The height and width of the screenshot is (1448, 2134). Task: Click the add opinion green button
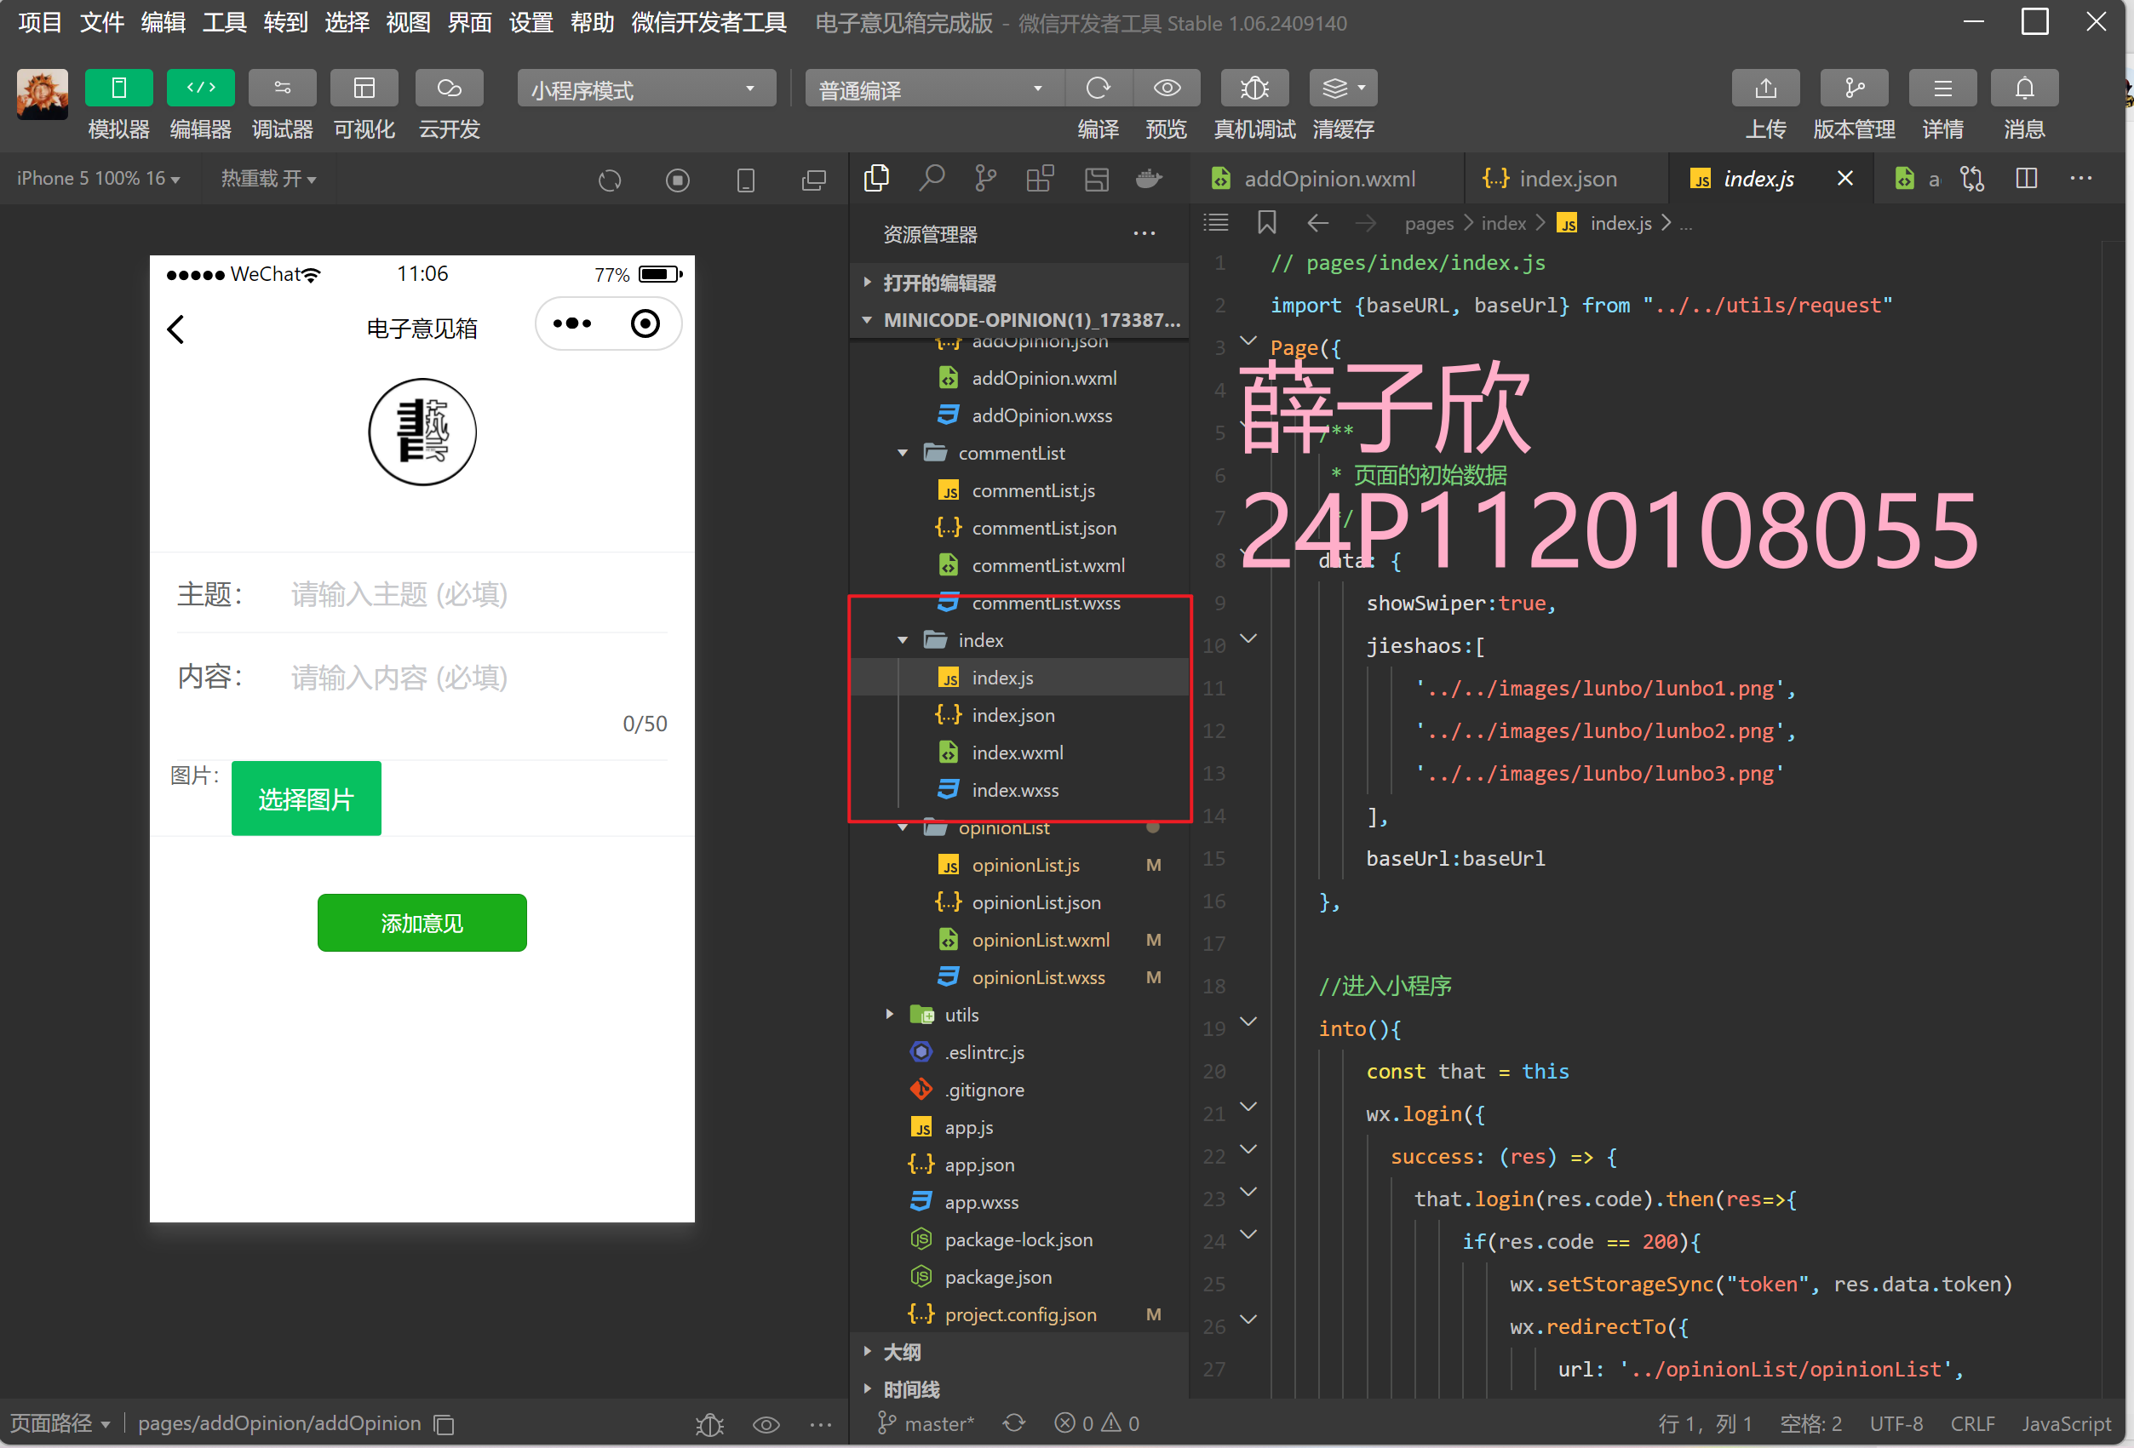click(x=422, y=922)
